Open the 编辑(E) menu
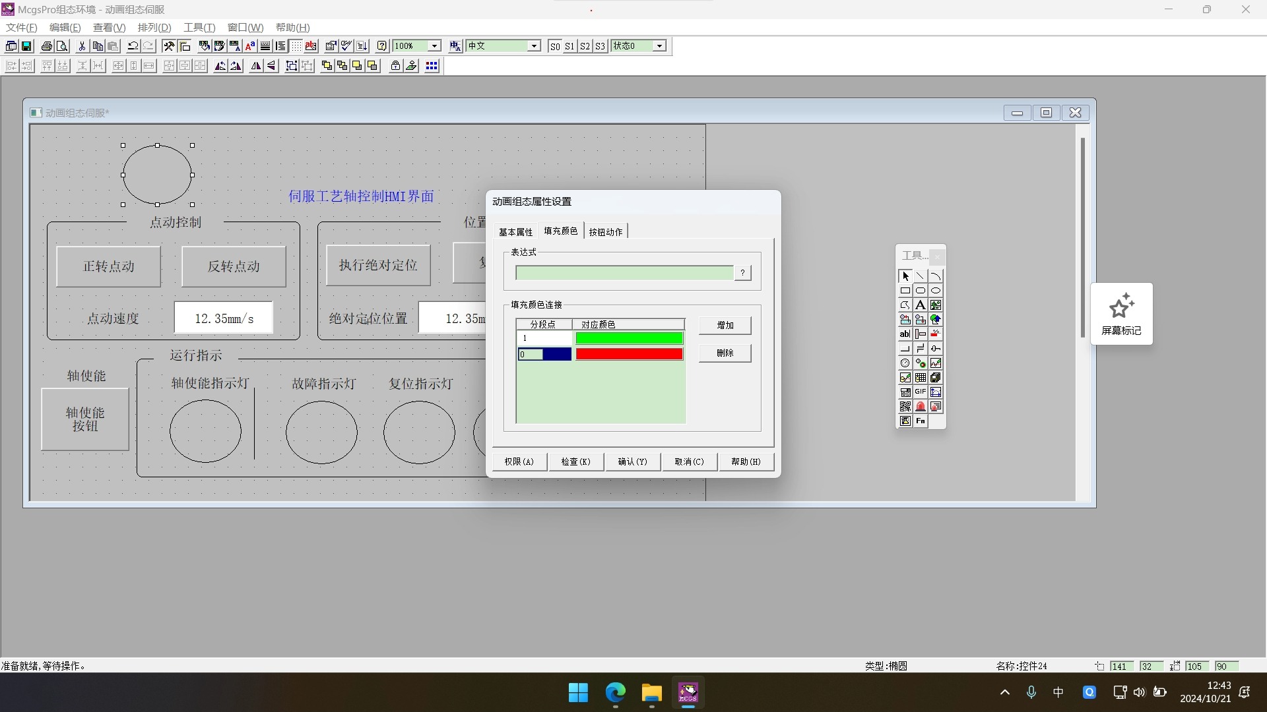The height and width of the screenshot is (712, 1267). click(65, 28)
